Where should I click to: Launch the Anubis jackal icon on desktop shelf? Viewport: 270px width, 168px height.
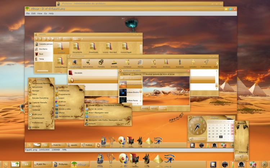(147, 158)
